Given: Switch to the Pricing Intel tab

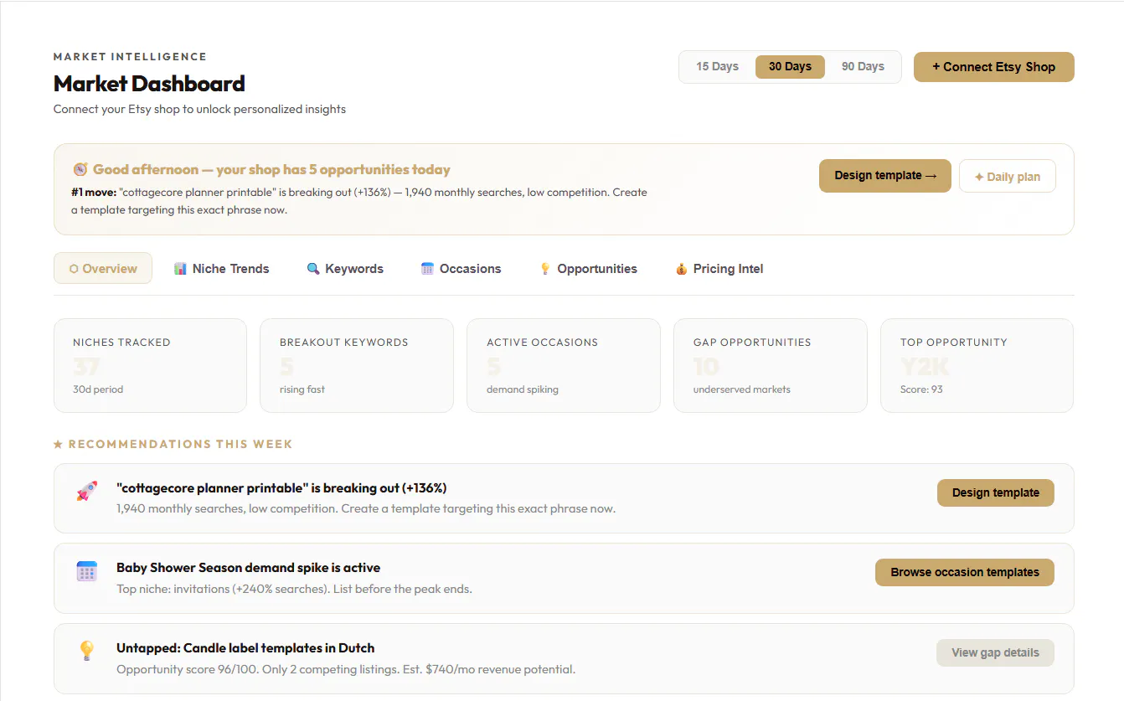Looking at the screenshot, I should pyautogui.click(x=719, y=269).
